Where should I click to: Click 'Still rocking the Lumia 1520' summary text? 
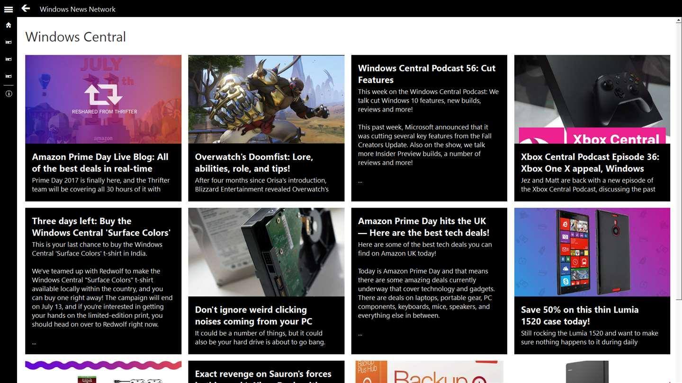pyautogui.click(x=590, y=338)
